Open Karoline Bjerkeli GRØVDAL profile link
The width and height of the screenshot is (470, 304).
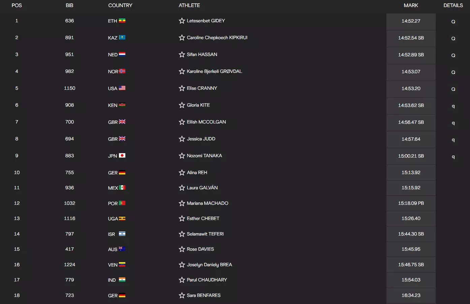[214, 72]
